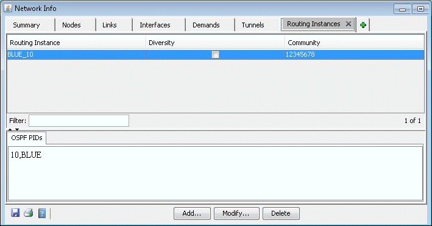Select the BLUE_10 routing instance cell
This screenshot has width=432, height=226.
76,55
